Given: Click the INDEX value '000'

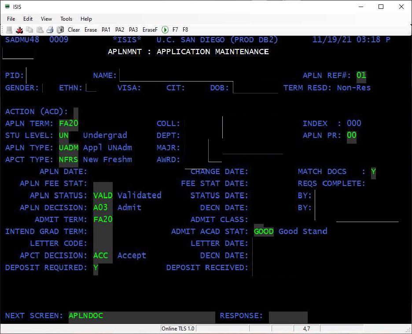Looking at the screenshot, I should 354,124.
